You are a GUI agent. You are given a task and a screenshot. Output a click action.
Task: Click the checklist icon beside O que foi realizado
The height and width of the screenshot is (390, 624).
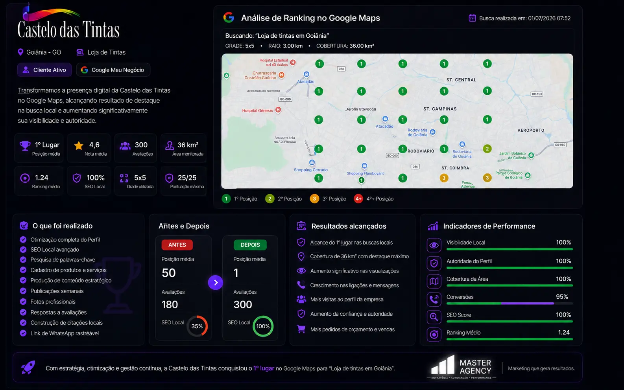(24, 226)
